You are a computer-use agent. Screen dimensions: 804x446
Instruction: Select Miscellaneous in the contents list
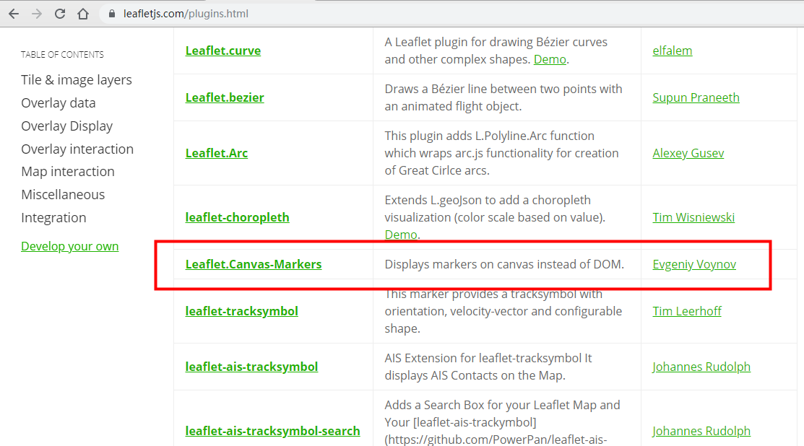click(x=63, y=195)
